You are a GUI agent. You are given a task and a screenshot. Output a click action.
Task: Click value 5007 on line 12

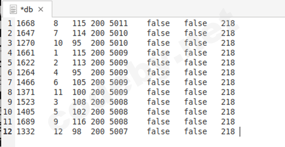(x=119, y=131)
